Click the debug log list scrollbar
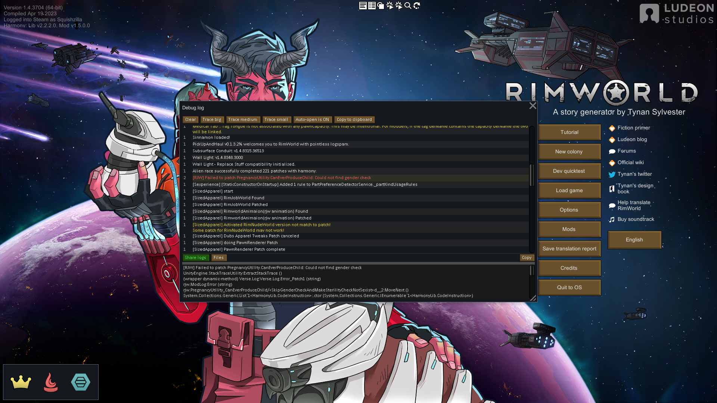 (x=532, y=175)
